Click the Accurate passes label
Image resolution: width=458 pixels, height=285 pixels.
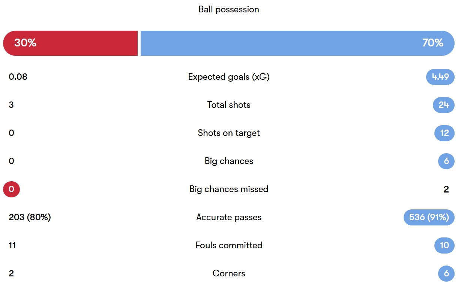(x=229, y=217)
